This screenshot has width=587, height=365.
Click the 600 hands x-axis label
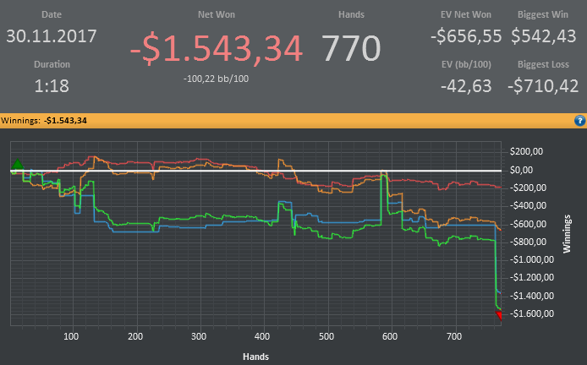(390, 336)
